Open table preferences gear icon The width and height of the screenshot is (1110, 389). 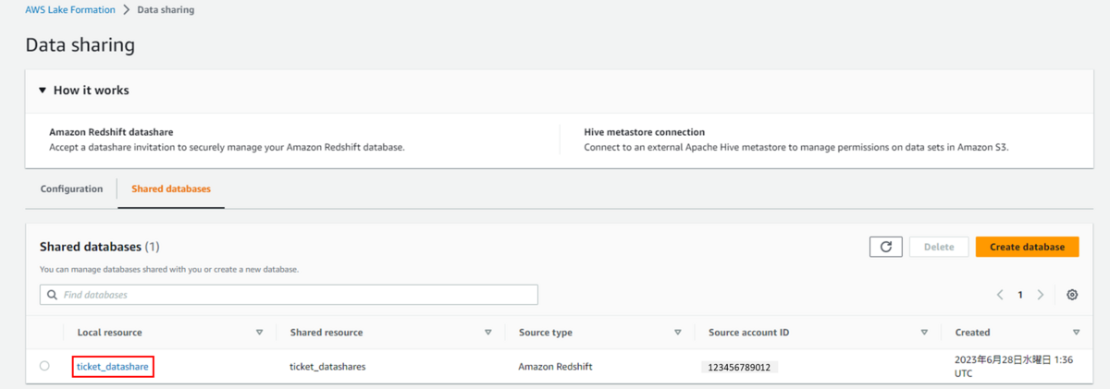tap(1072, 295)
